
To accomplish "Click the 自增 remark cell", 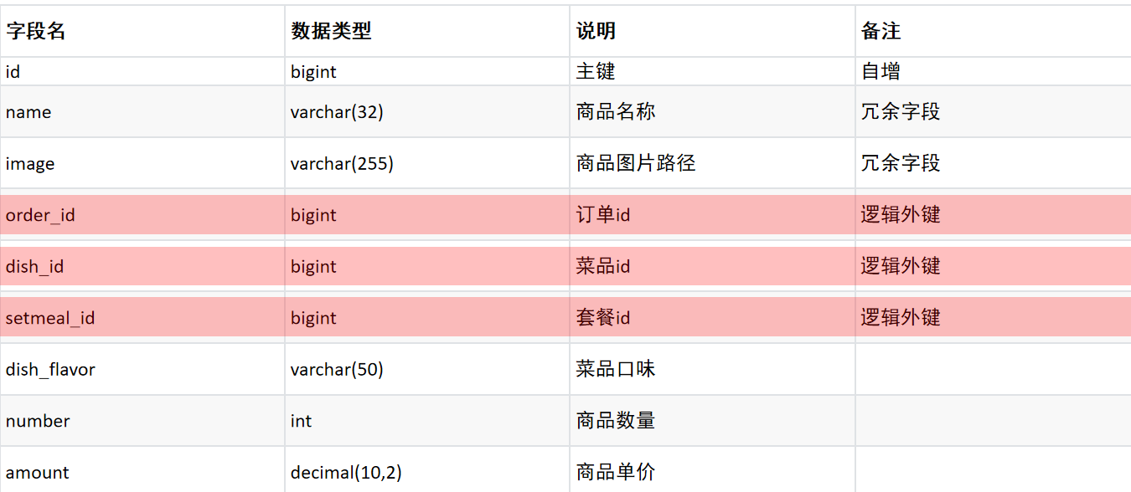I will pyautogui.click(x=994, y=72).
